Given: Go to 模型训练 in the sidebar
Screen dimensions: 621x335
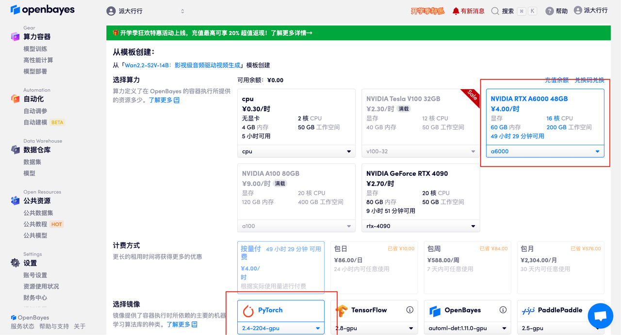Looking at the screenshot, I should coord(35,49).
